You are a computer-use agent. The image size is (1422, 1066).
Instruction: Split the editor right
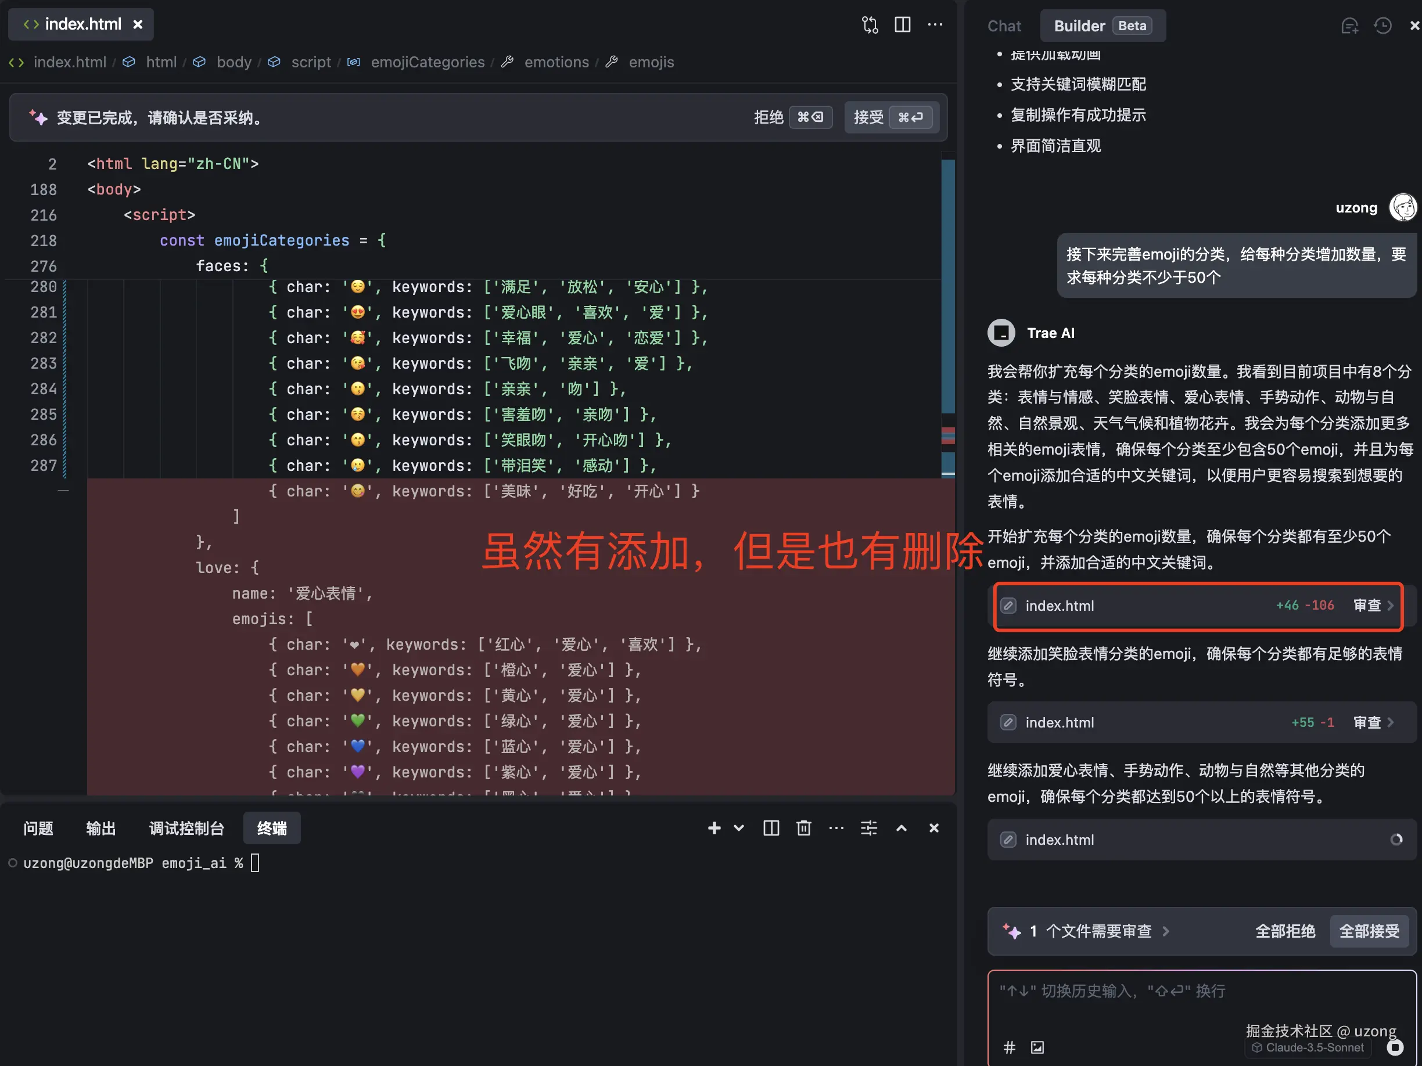click(x=902, y=25)
